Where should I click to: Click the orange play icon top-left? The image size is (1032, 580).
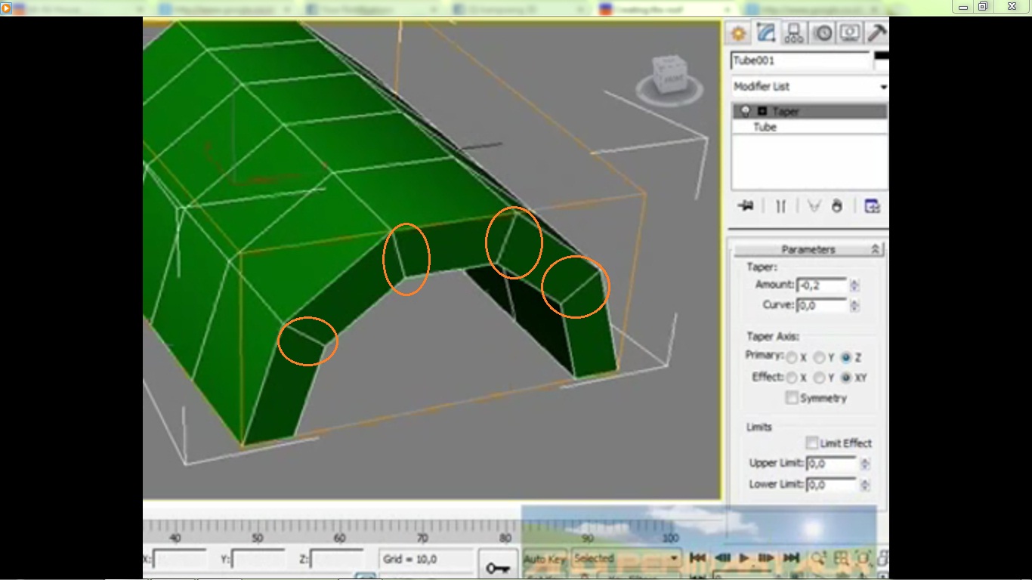(x=5, y=8)
